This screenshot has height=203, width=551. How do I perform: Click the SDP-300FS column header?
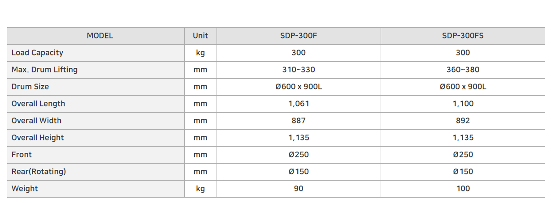click(x=463, y=36)
